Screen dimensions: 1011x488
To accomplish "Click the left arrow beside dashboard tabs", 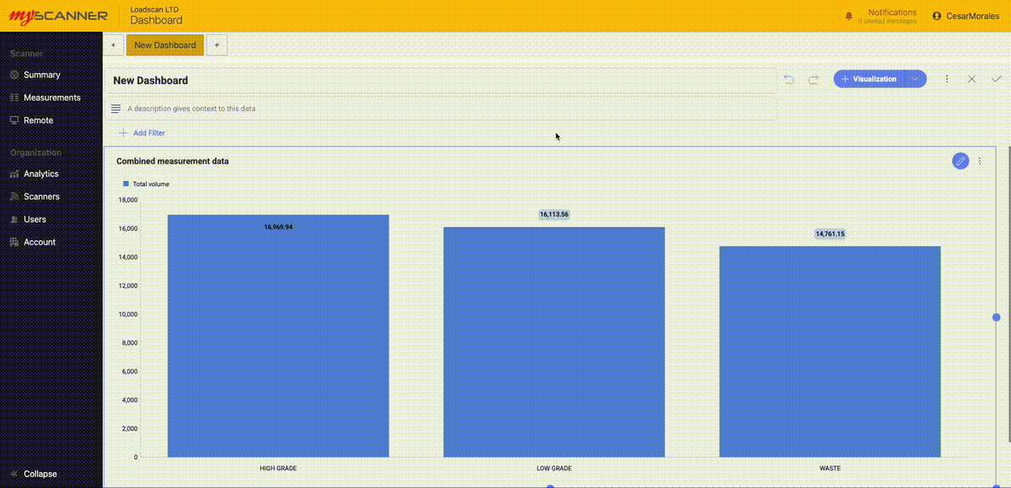I will 113,45.
